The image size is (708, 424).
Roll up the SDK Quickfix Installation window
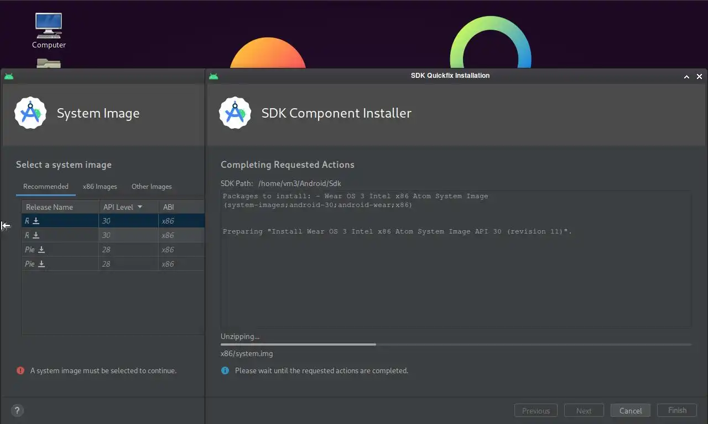pos(686,77)
